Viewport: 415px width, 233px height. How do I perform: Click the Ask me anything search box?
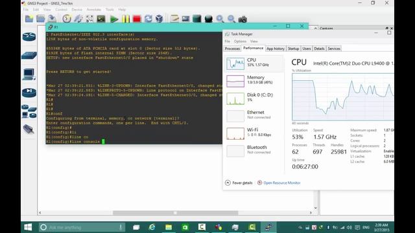coord(82,227)
